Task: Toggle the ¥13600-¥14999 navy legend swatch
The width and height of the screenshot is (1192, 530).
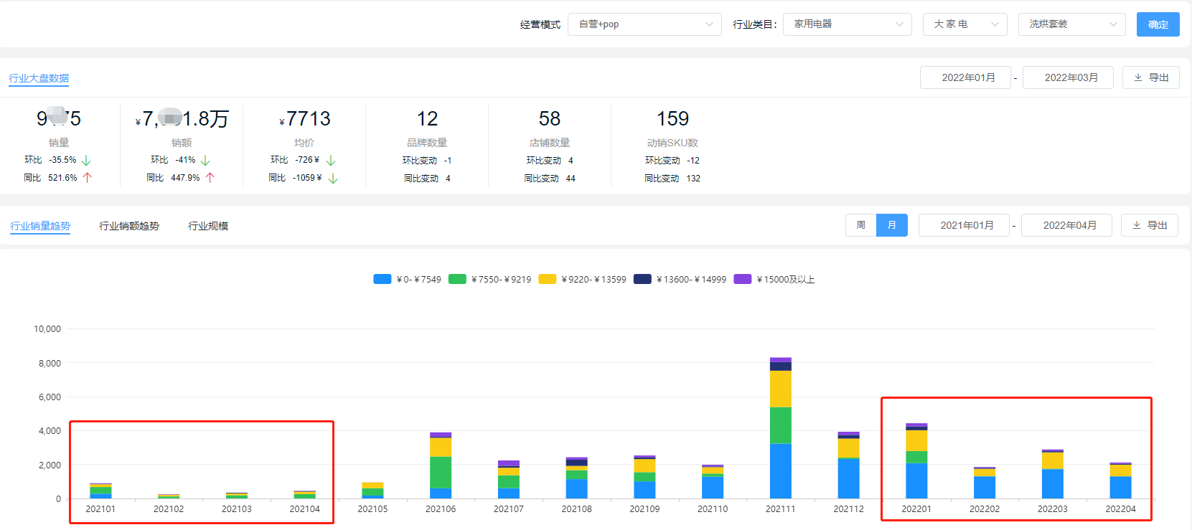Action: (642, 279)
